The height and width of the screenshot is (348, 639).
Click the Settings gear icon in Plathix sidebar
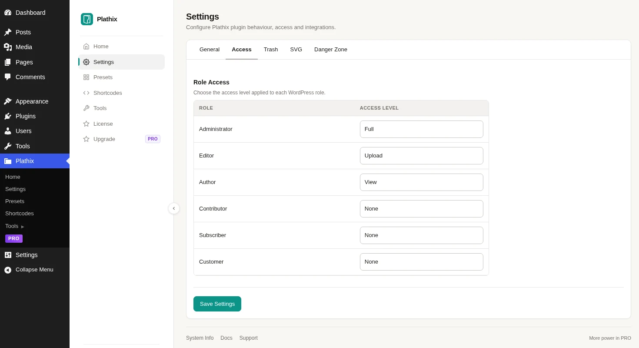click(86, 62)
